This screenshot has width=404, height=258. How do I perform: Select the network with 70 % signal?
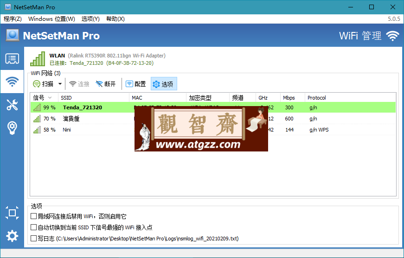coord(213,119)
